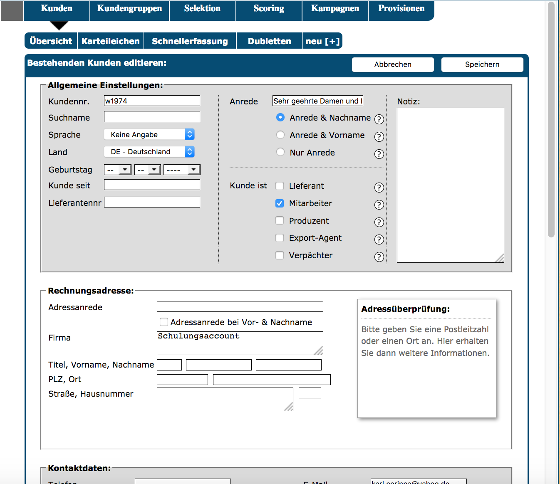Uncheck the Mitarbeiter checkbox
This screenshot has width=560, height=484.
280,203
